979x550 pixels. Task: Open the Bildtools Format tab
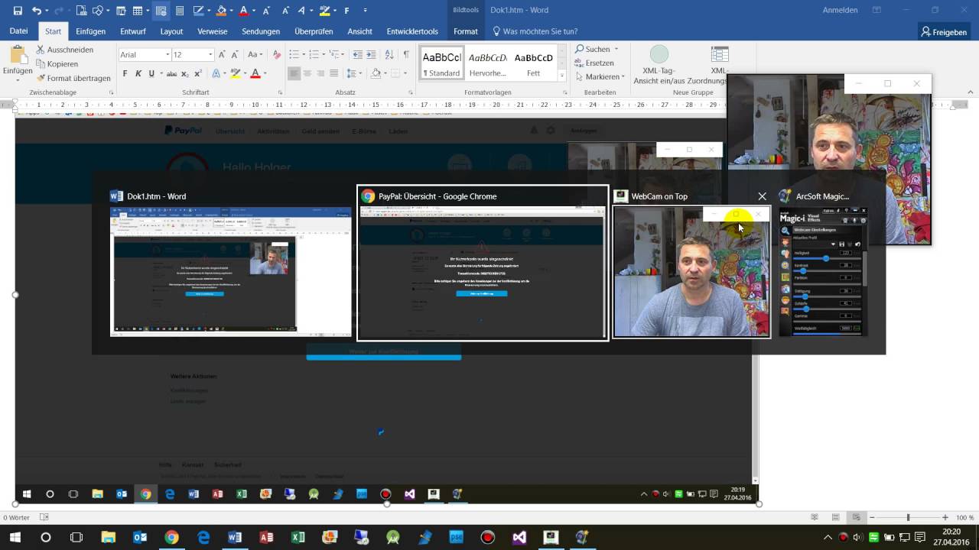[x=465, y=31]
